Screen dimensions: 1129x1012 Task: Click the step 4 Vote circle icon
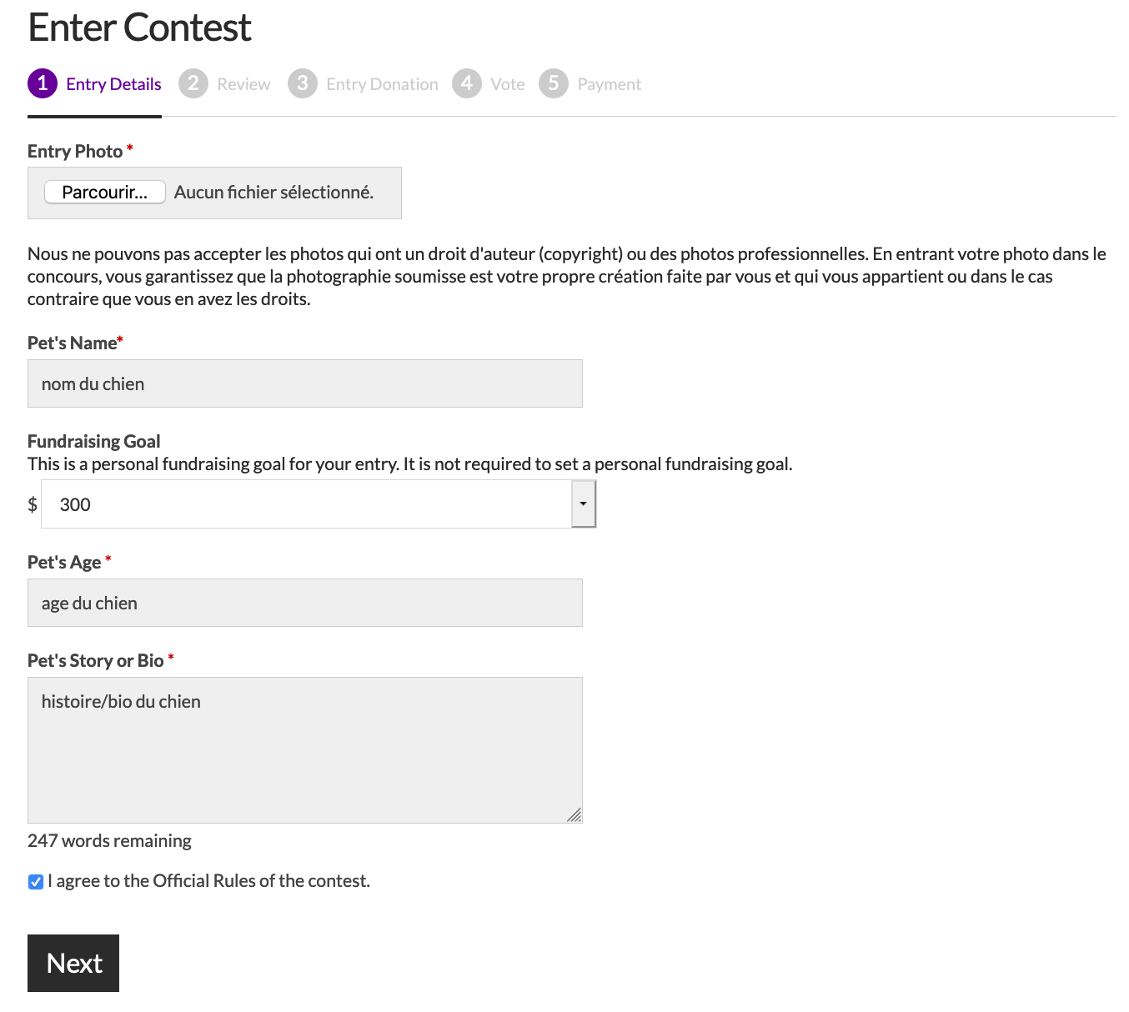[467, 83]
